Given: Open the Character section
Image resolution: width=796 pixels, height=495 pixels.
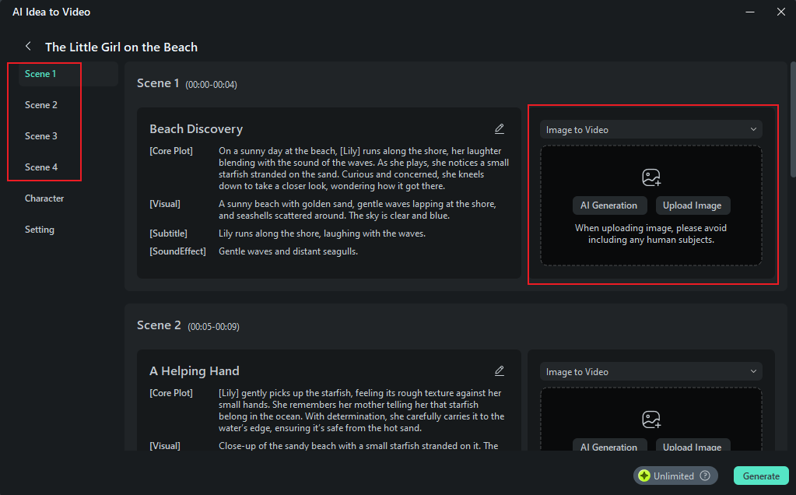Looking at the screenshot, I should coord(44,198).
